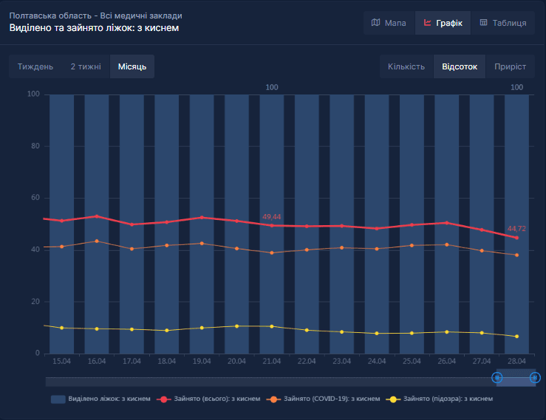Click the table icon beside Таблиця

tap(483, 23)
